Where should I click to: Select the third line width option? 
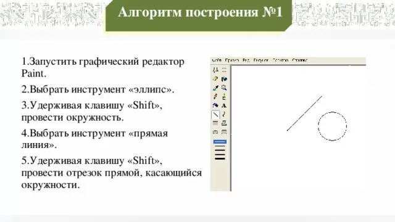click(x=220, y=150)
